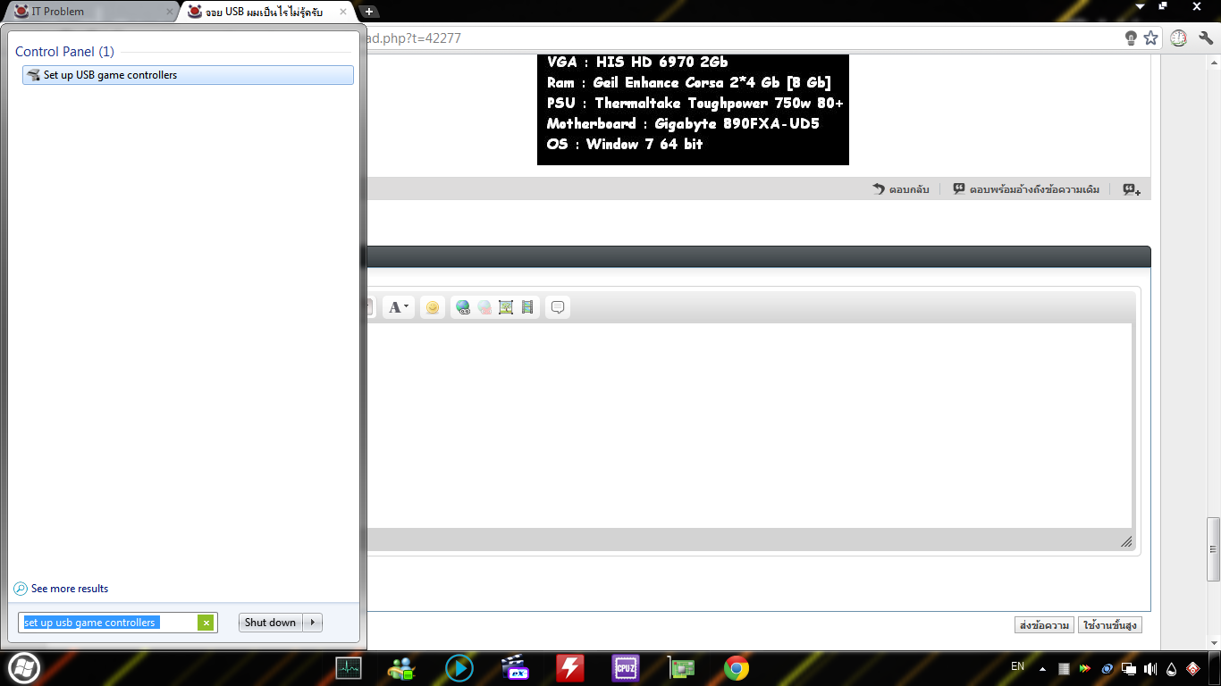The width and height of the screenshot is (1221, 686).
Task: Open the red lightning bolt taskbar app
Action: (570, 667)
